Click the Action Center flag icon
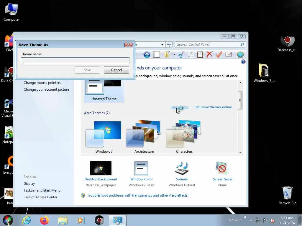Image resolution: width=302 pixels, height=226 pixels. click(265, 220)
